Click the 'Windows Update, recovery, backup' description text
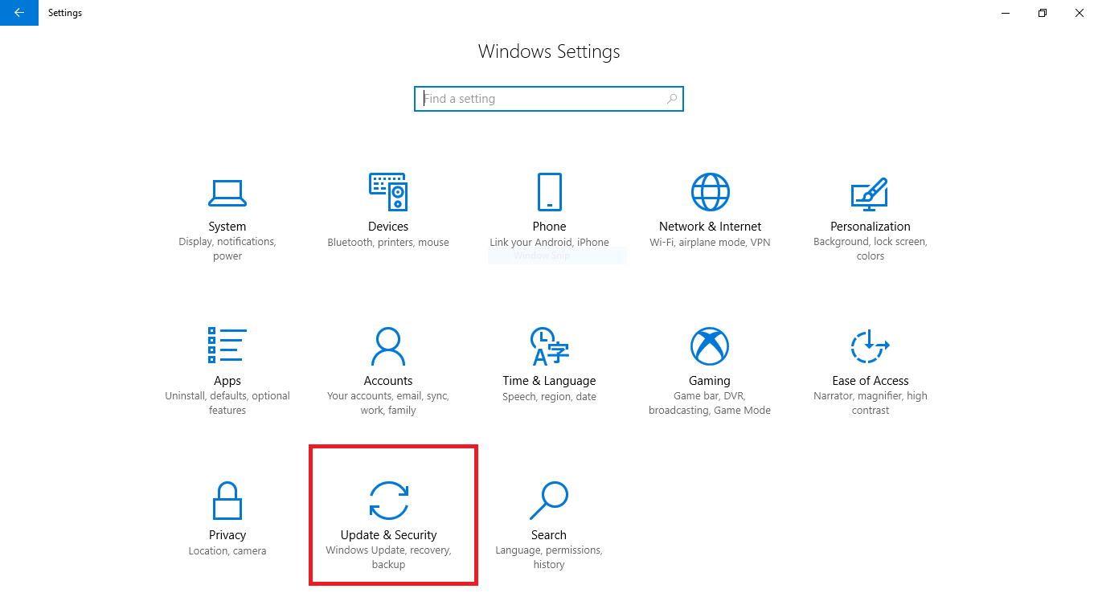Screen dimensions: 1098x593 (388, 558)
